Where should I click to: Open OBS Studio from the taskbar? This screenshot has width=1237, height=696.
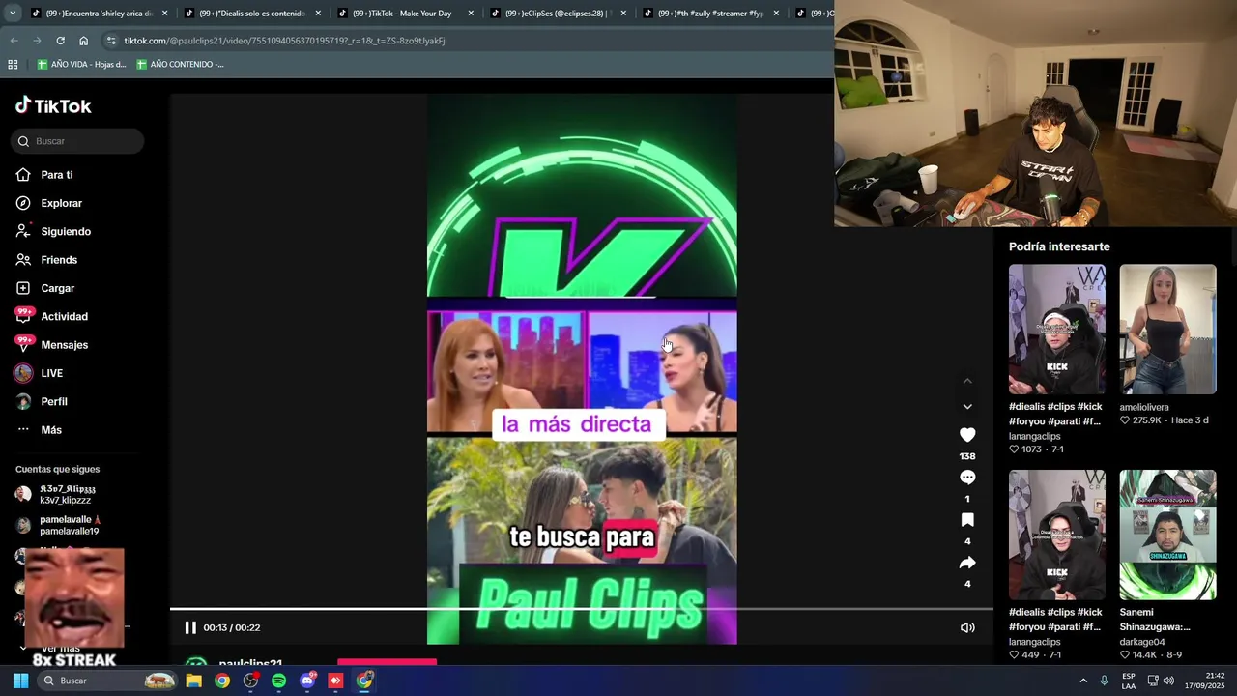point(250,681)
